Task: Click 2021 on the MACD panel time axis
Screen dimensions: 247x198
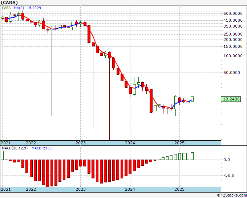Action: click(6, 189)
